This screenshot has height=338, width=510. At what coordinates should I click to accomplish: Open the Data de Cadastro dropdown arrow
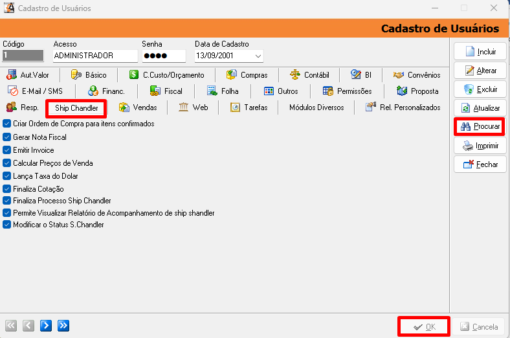pyautogui.click(x=258, y=56)
